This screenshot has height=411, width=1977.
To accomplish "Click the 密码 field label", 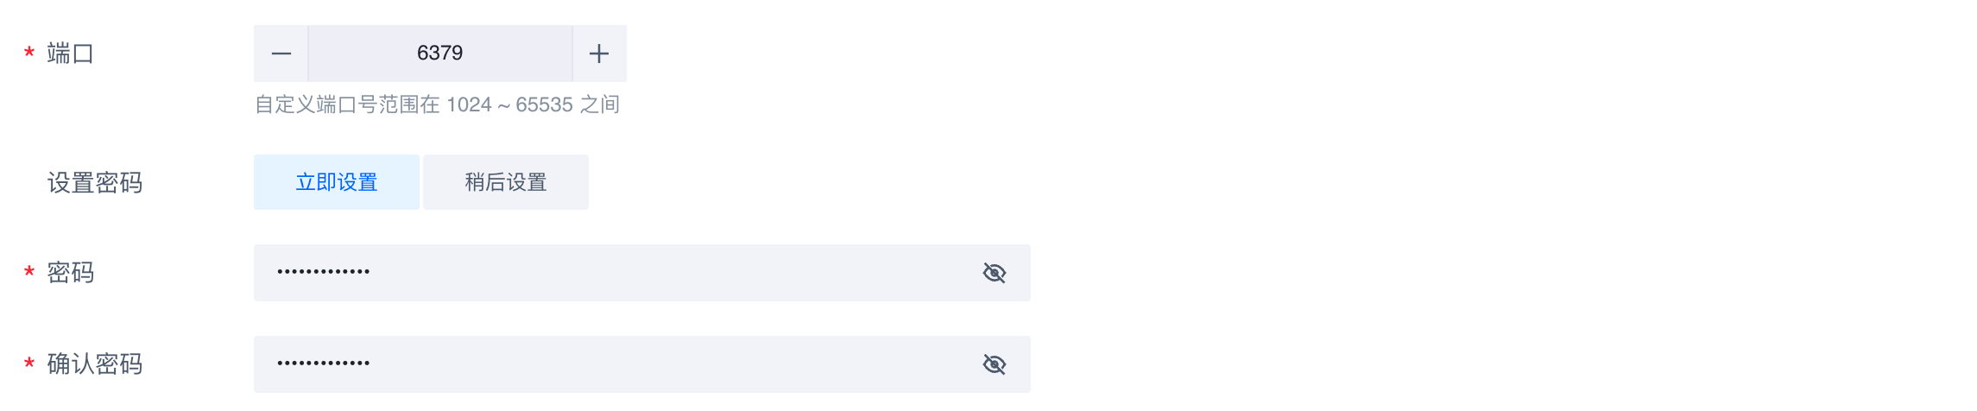I will [x=71, y=273].
